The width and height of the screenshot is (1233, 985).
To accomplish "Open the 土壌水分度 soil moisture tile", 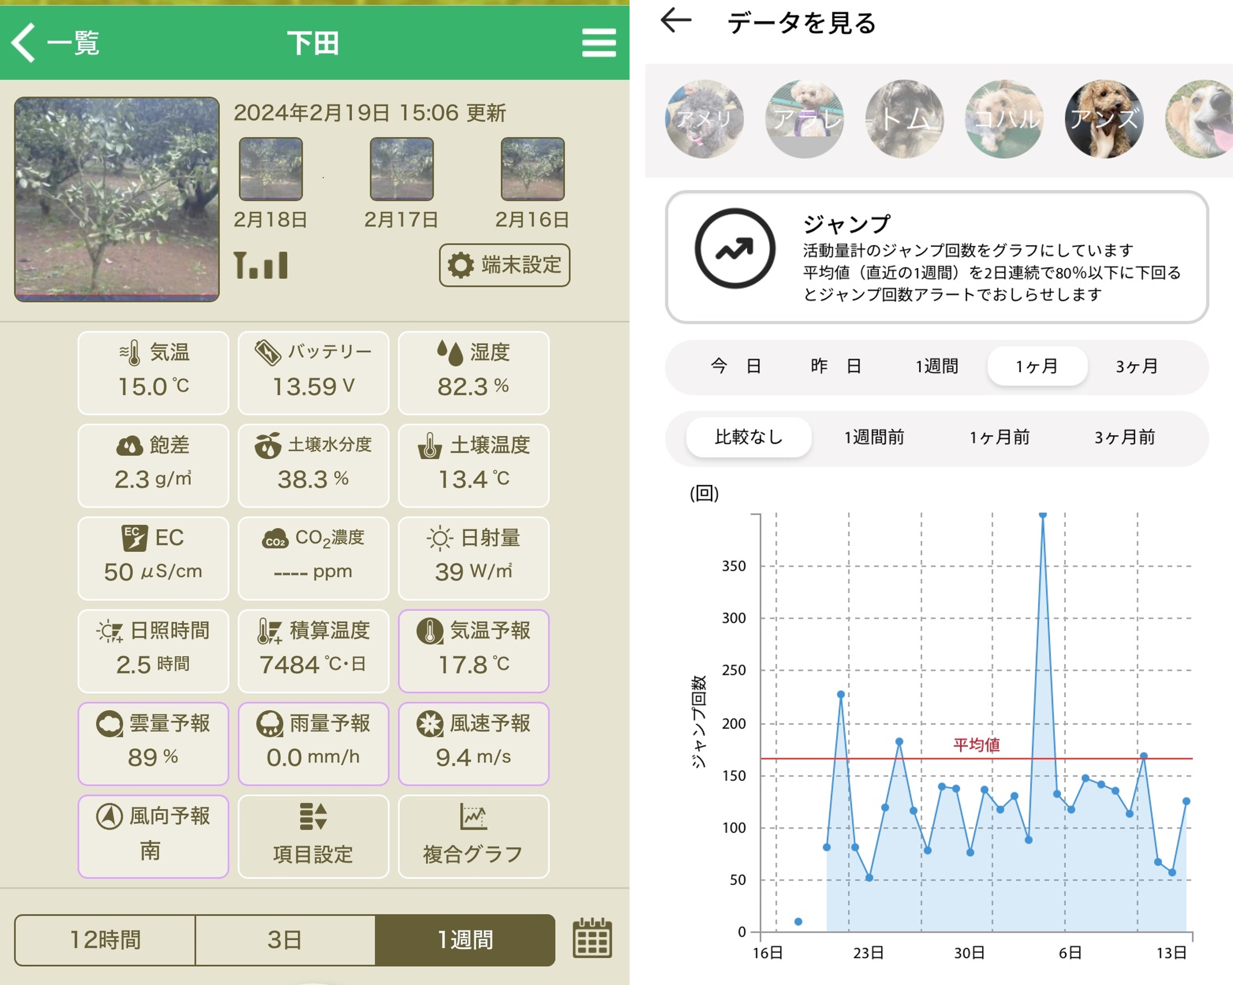I will pos(314,465).
